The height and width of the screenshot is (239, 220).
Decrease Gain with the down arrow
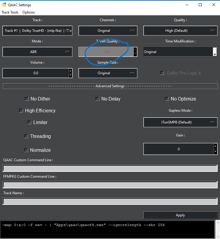click(x=215, y=151)
